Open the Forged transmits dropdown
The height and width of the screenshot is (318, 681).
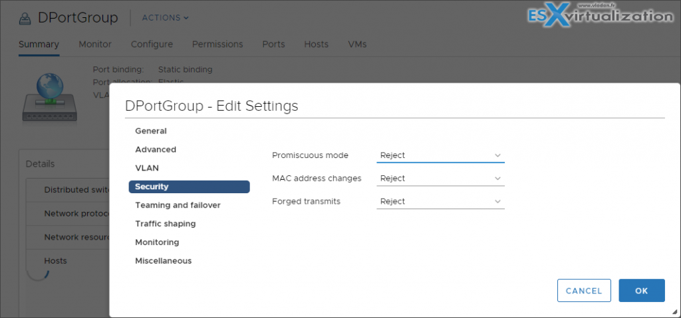click(440, 202)
